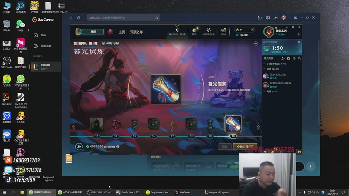The width and height of the screenshot is (349, 196).
Task: Click the WeGame search field
Action: (x=123, y=17)
